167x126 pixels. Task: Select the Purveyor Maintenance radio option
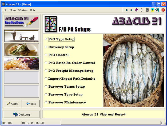pyautogui.click(x=46, y=103)
